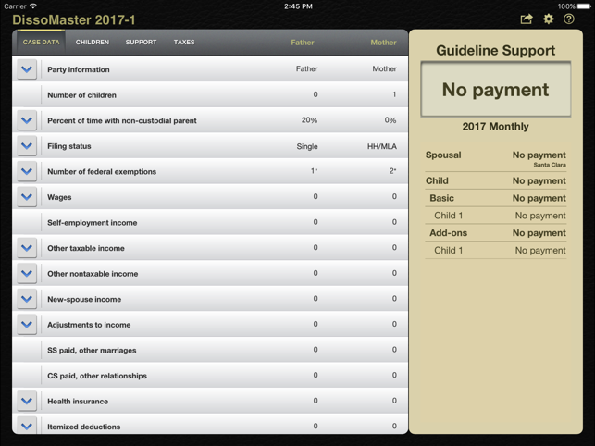Screen dimensions: 595x446
Task: Open settings via the gear icon
Action: (549, 19)
